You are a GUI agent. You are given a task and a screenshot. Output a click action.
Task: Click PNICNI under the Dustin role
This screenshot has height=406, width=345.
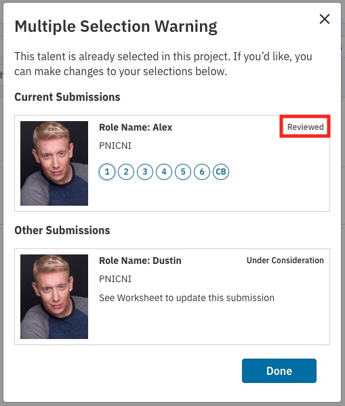115,279
